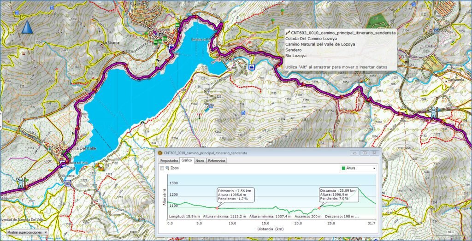Click the magnifier Zoom icon in graph panel

click(x=167, y=168)
